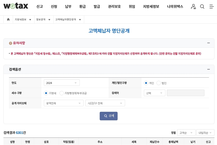
Task: Open the 지방세정보 top menu
Action: pos(151,6)
